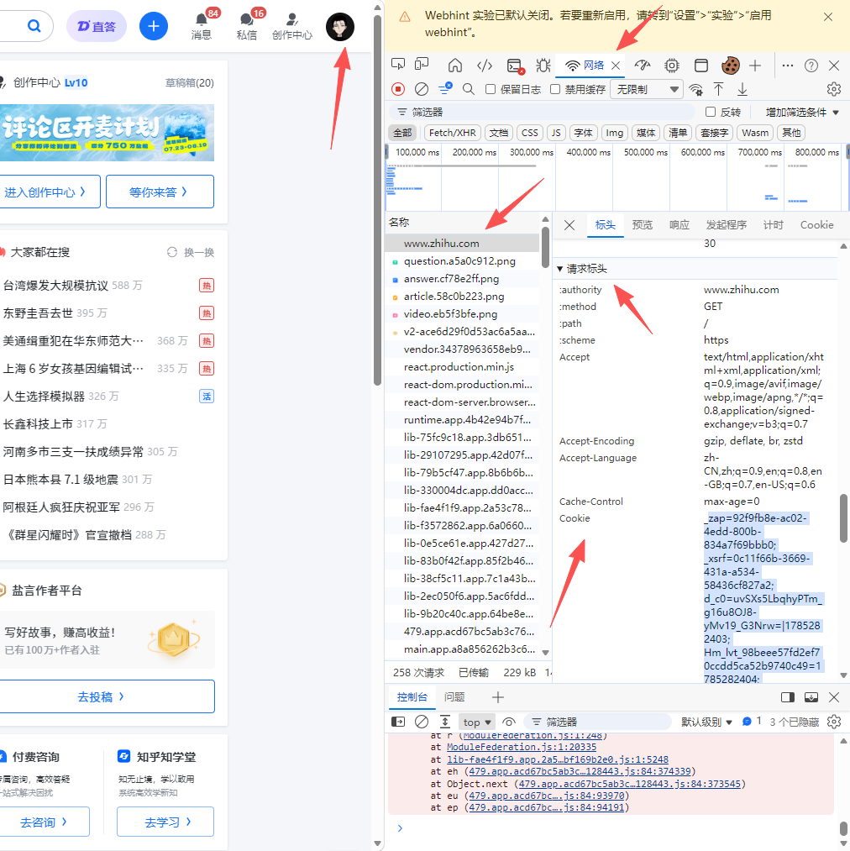
Task: Open the 增加筛选条件 dropdown
Action: 802,113
